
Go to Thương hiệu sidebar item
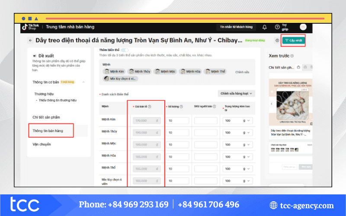(44, 94)
